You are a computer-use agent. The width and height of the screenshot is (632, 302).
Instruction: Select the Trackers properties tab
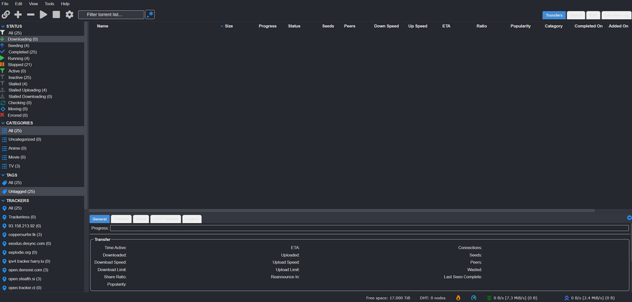coord(121,219)
